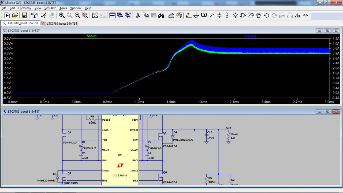The image size is (343, 193).
Task: Zoom out using the minus magnifier icon
Action: tap(77, 15)
